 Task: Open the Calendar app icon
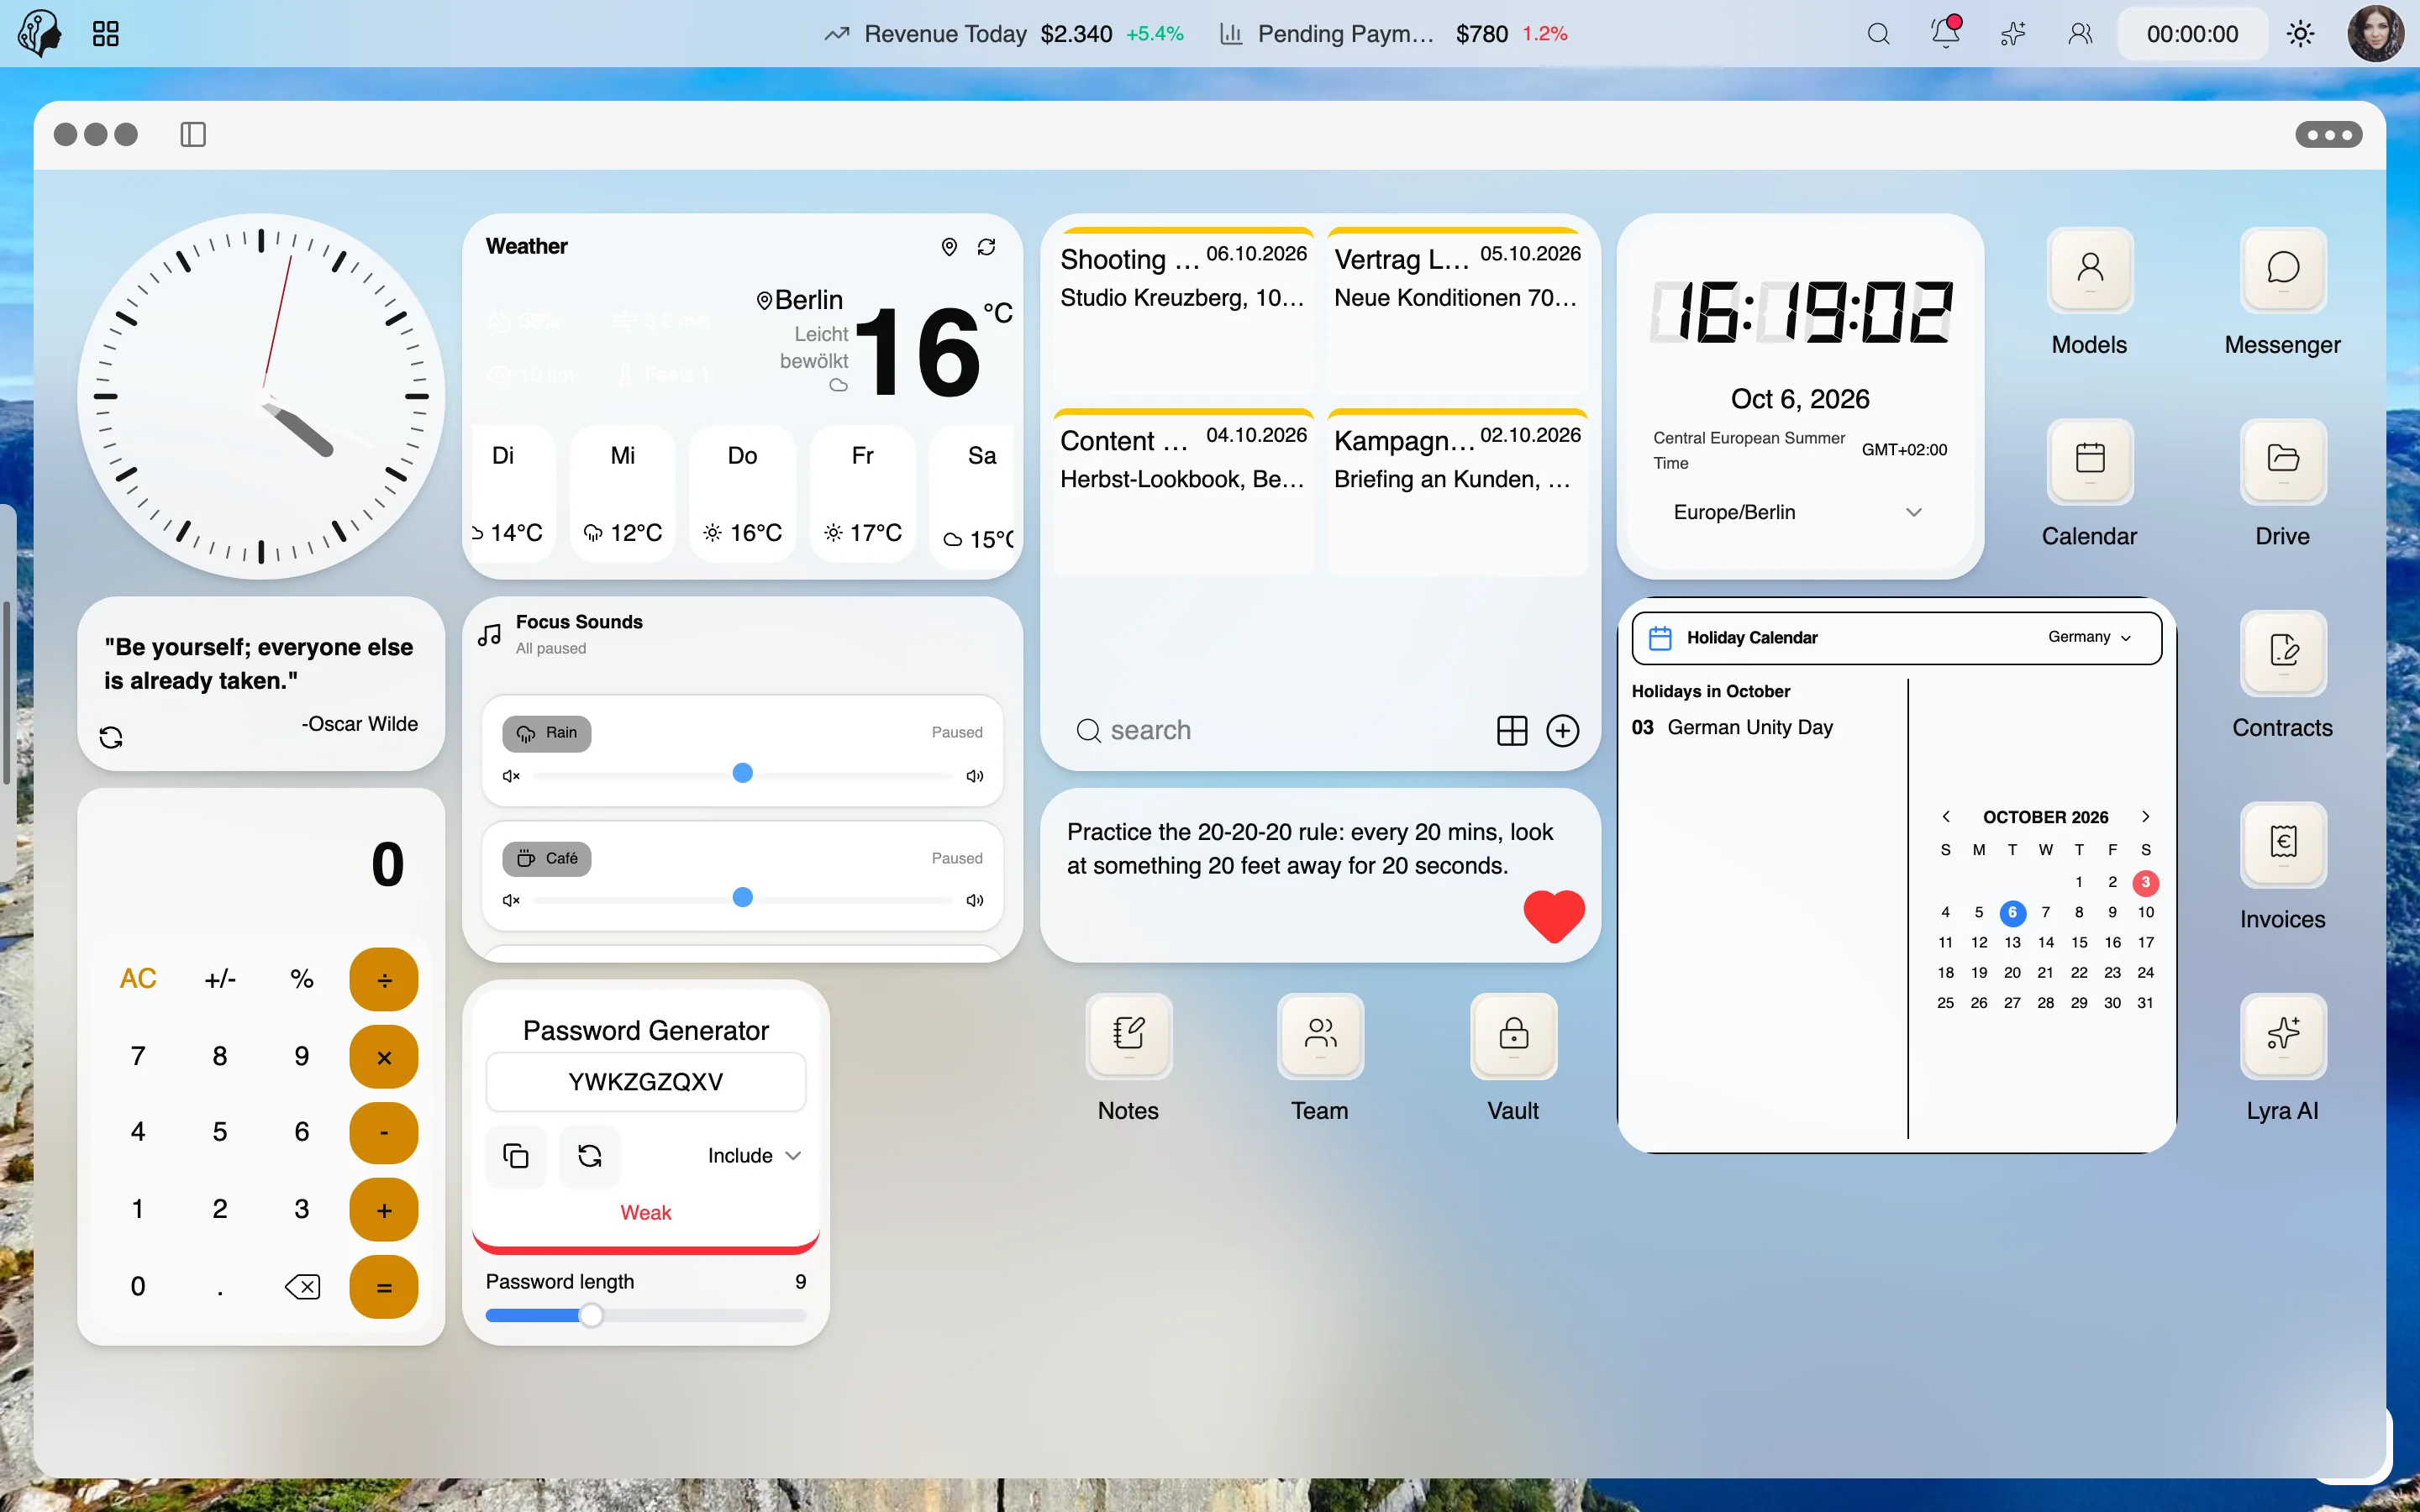(2089, 461)
